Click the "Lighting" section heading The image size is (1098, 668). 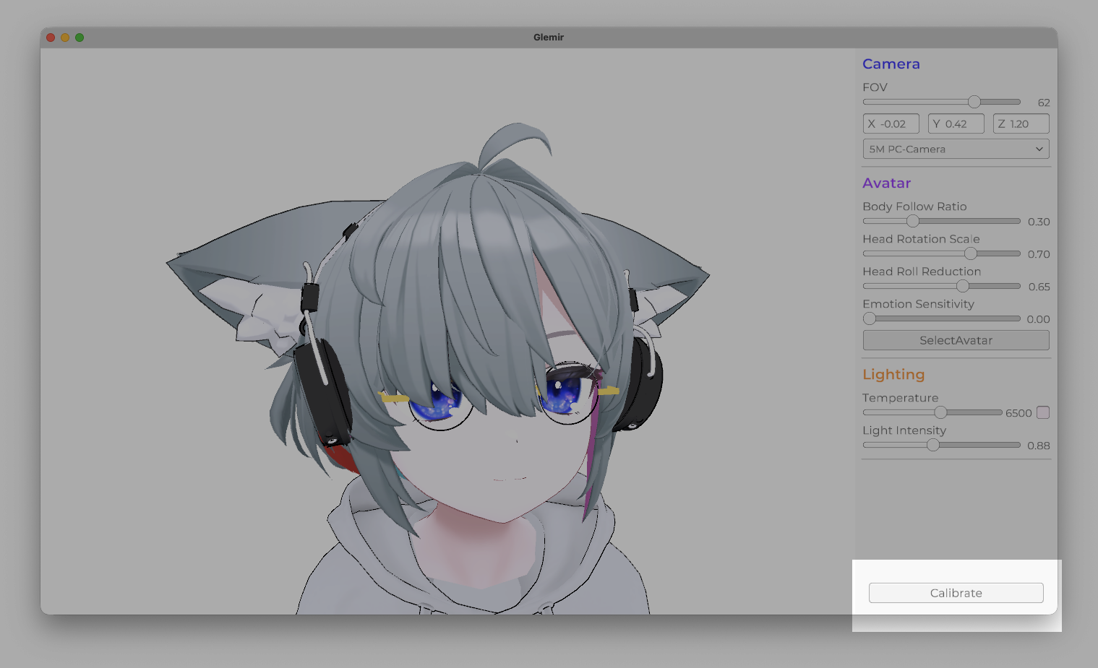tap(893, 375)
